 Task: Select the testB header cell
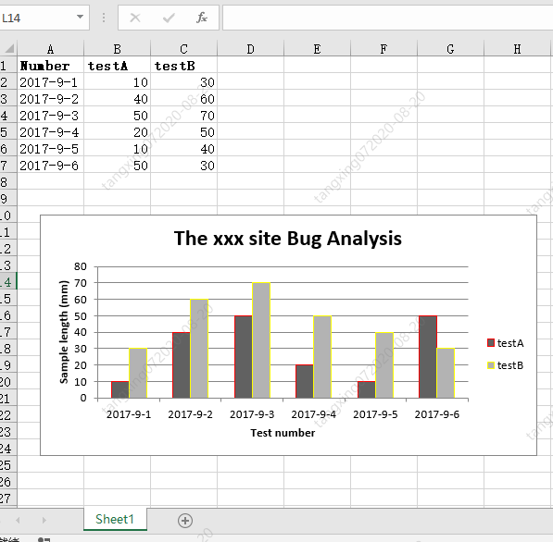183,66
